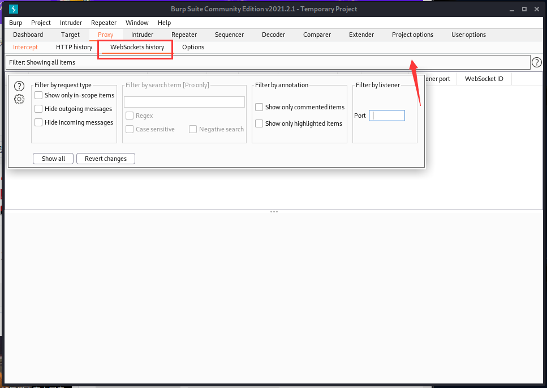547x388 pixels.
Task: Switch to the HTTP history sub-tab
Action: click(74, 47)
